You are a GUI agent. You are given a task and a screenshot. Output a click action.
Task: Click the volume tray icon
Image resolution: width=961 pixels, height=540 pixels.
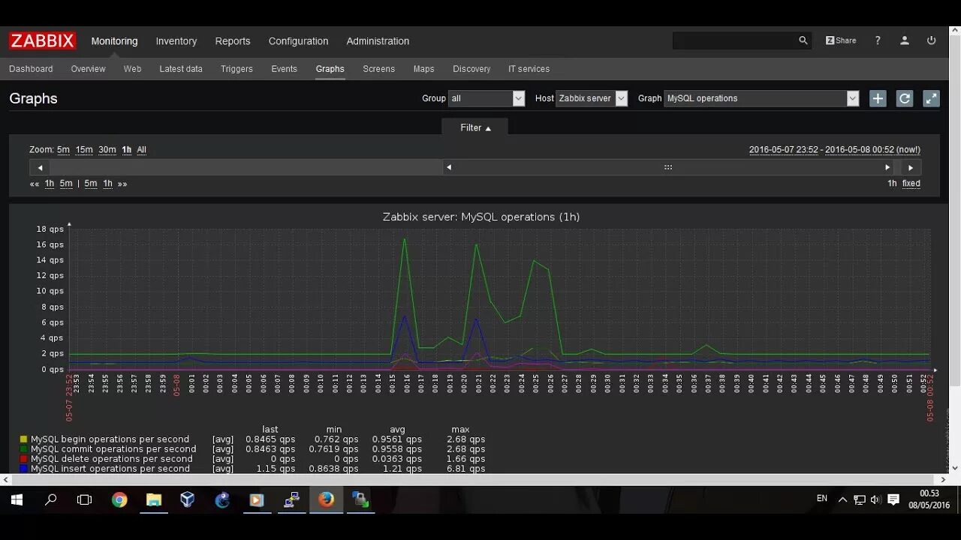click(875, 499)
